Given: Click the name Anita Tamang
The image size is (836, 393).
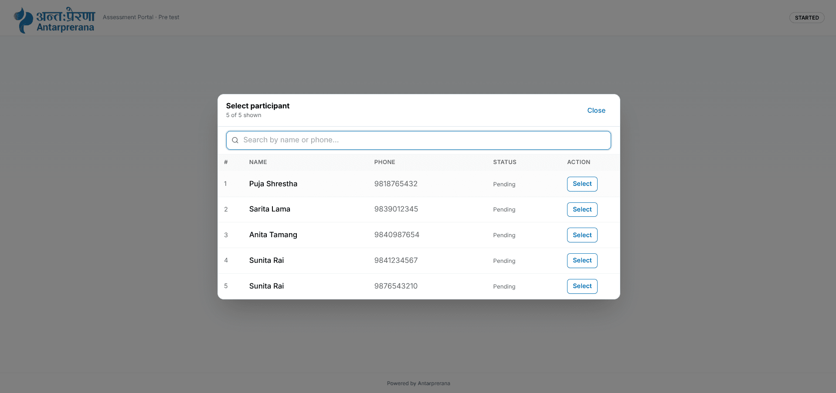Looking at the screenshot, I should point(273,235).
